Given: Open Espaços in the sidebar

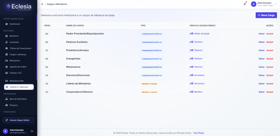Looking at the screenshot, I should coord(14,105).
